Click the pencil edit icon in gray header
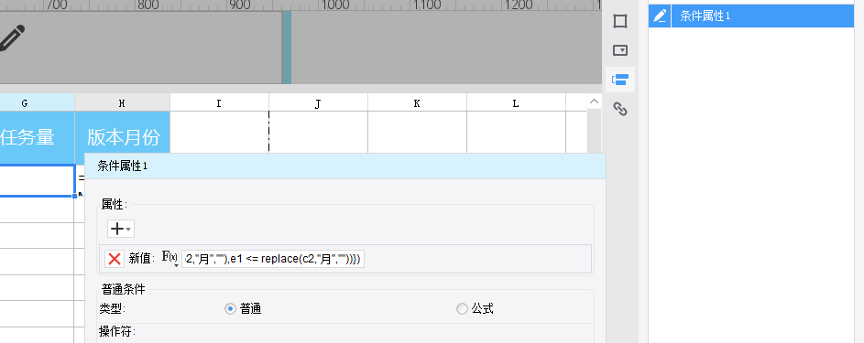Screen dimensions: 864x343 [x=12, y=38]
